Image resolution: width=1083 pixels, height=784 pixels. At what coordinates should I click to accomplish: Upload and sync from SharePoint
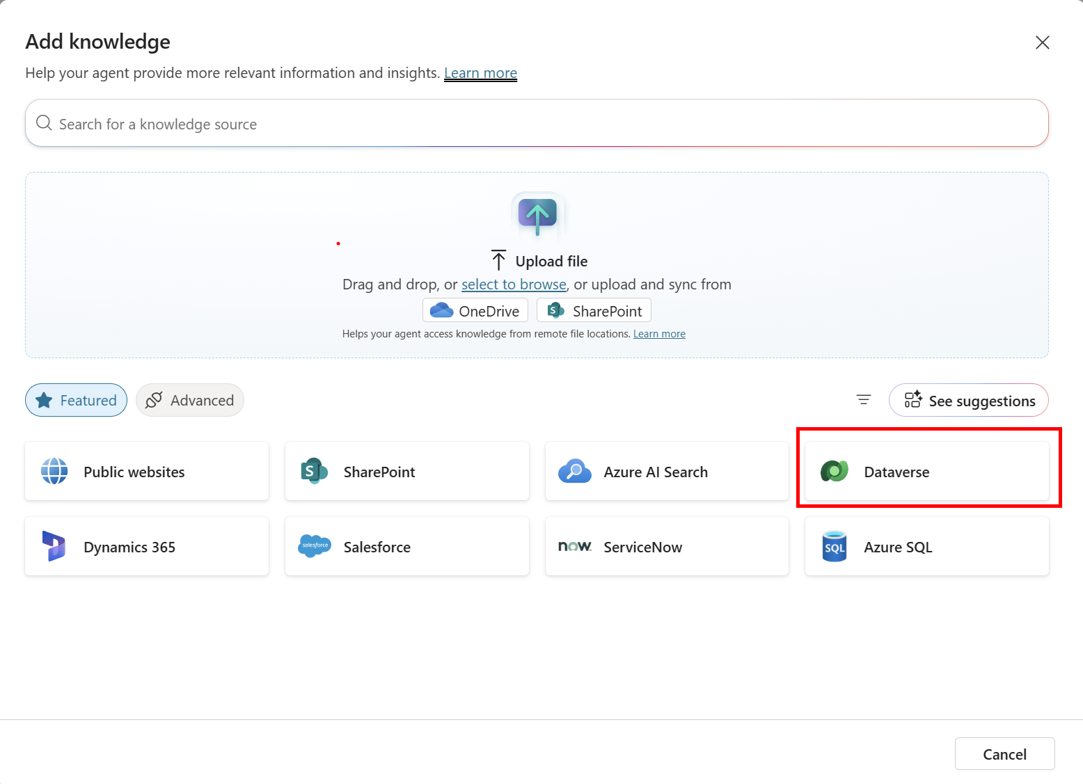pyautogui.click(x=593, y=310)
